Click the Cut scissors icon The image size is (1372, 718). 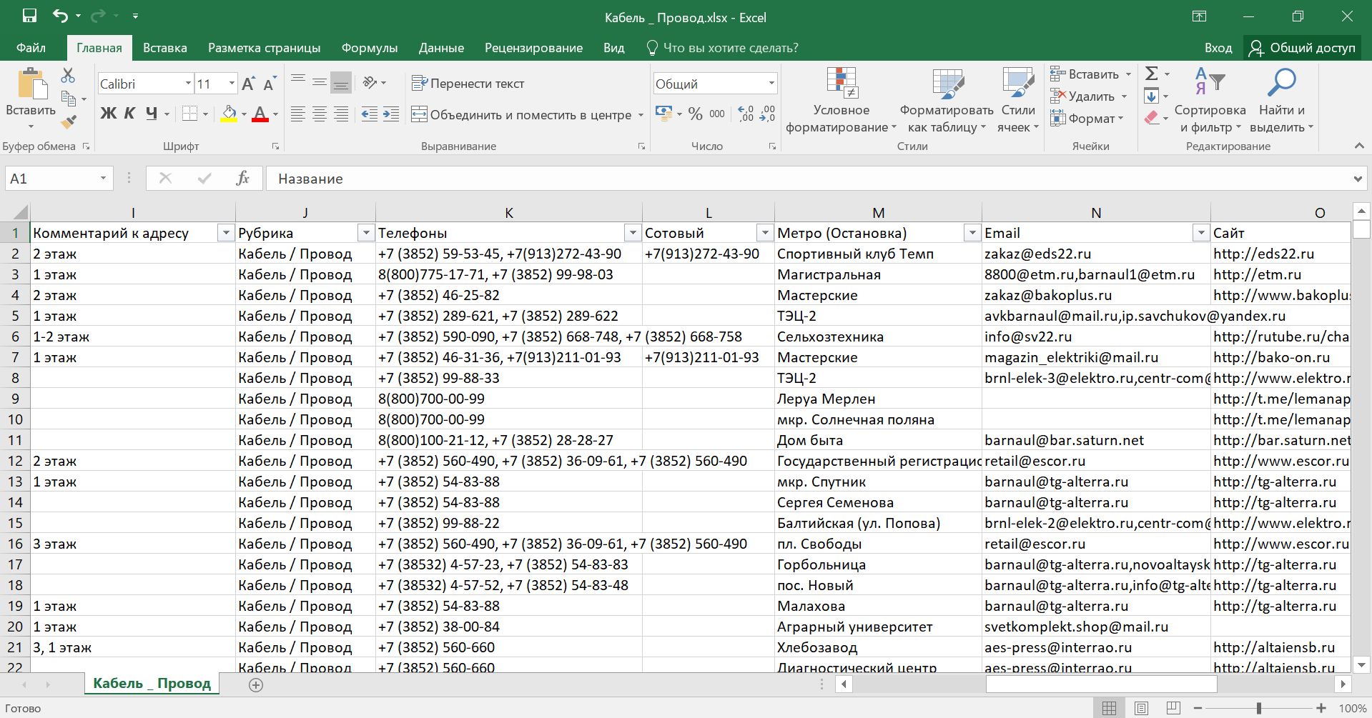(x=68, y=75)
